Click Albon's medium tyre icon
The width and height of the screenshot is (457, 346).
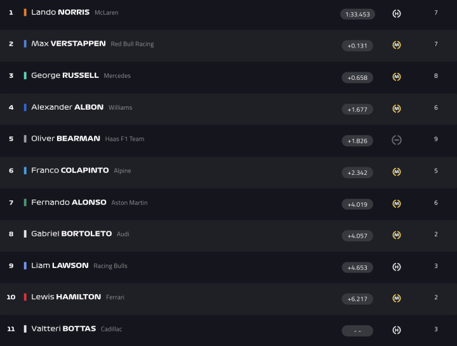pyautogui.click(x=397, y=108)
